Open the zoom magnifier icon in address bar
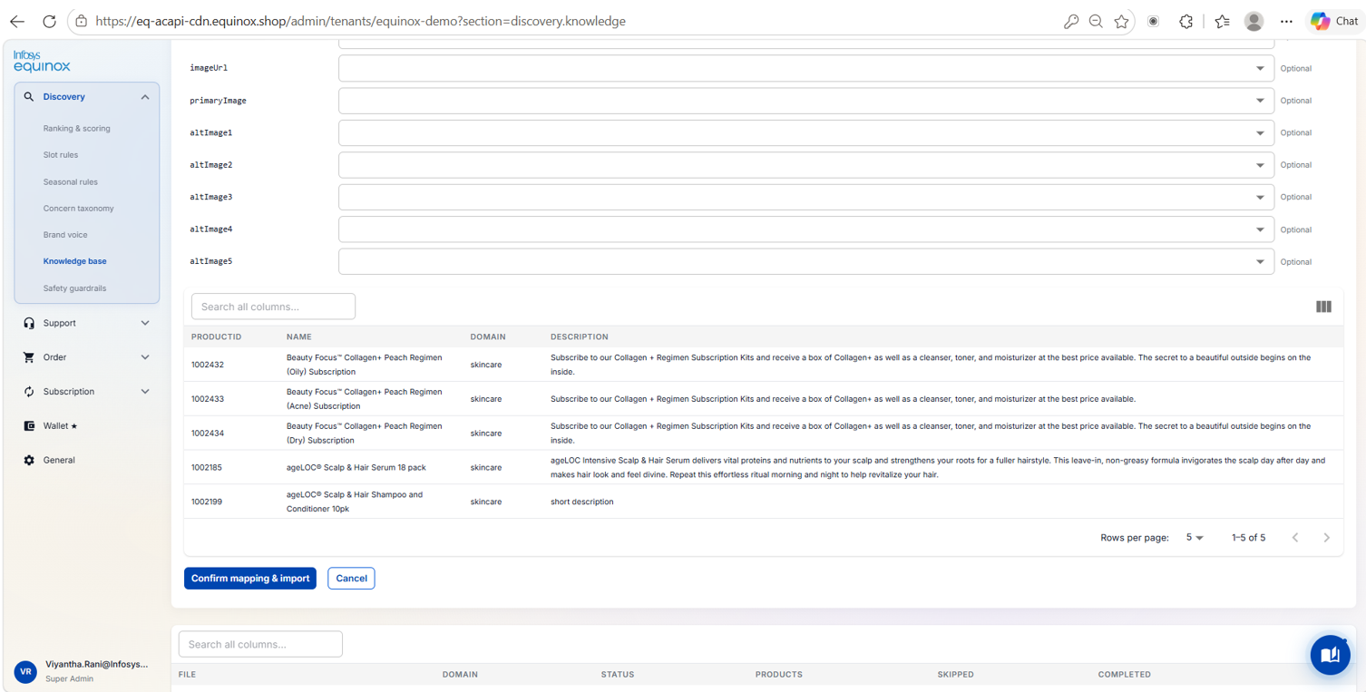 (x=1096, y=21)
